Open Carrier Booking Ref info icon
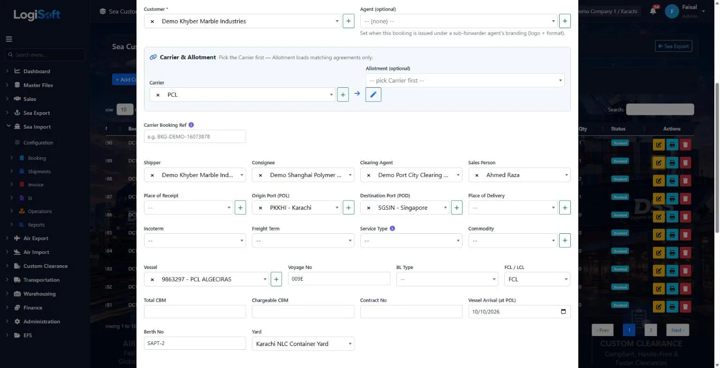Viewport: 720px width, 368px height. [191, 125]
